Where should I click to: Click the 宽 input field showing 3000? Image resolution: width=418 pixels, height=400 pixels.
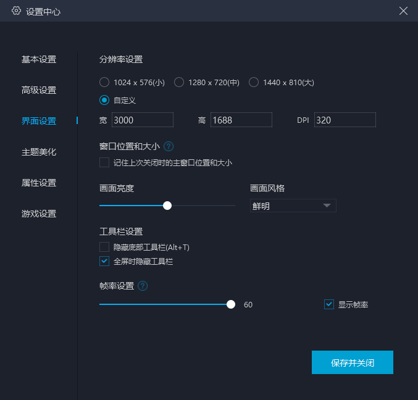pyautogui.click(x=143, y=120)
